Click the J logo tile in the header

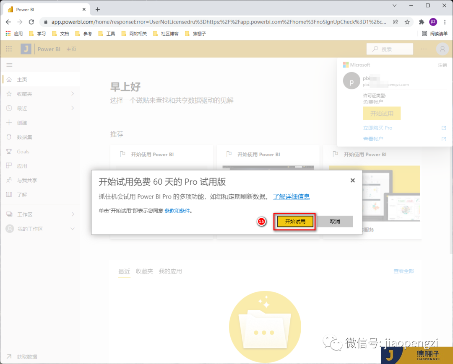[x=26, y=49]
